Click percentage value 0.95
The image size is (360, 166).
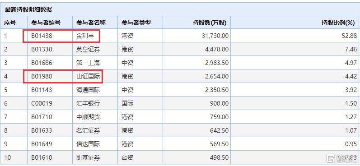[x=351, y=144]
